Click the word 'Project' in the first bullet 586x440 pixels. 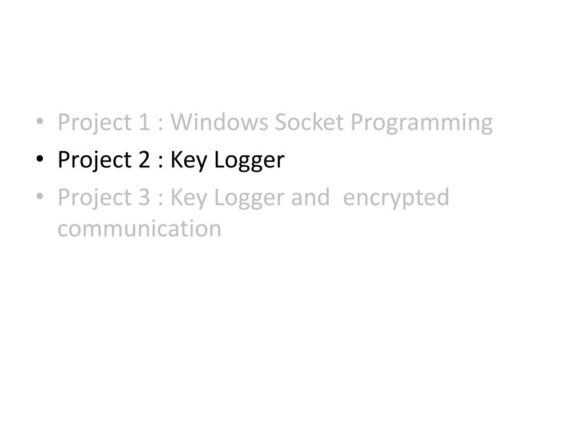94,124
